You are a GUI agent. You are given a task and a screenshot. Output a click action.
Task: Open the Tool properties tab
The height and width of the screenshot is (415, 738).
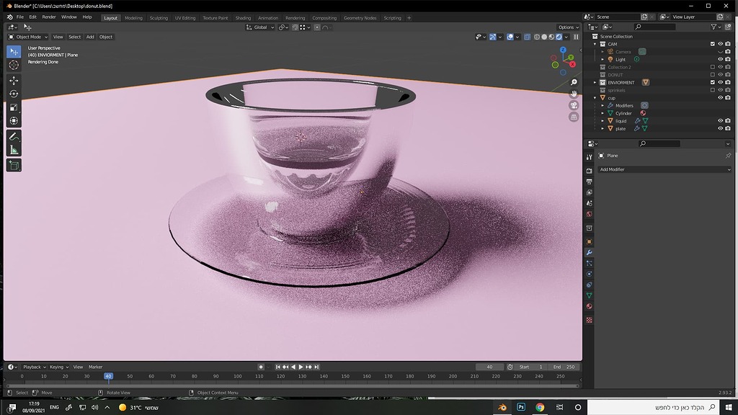(590, 156)
